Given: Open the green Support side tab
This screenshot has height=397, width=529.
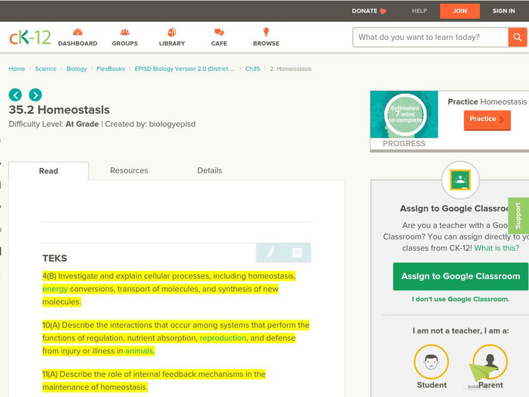Looking at the screenshot, I should (x=518, y=216).
